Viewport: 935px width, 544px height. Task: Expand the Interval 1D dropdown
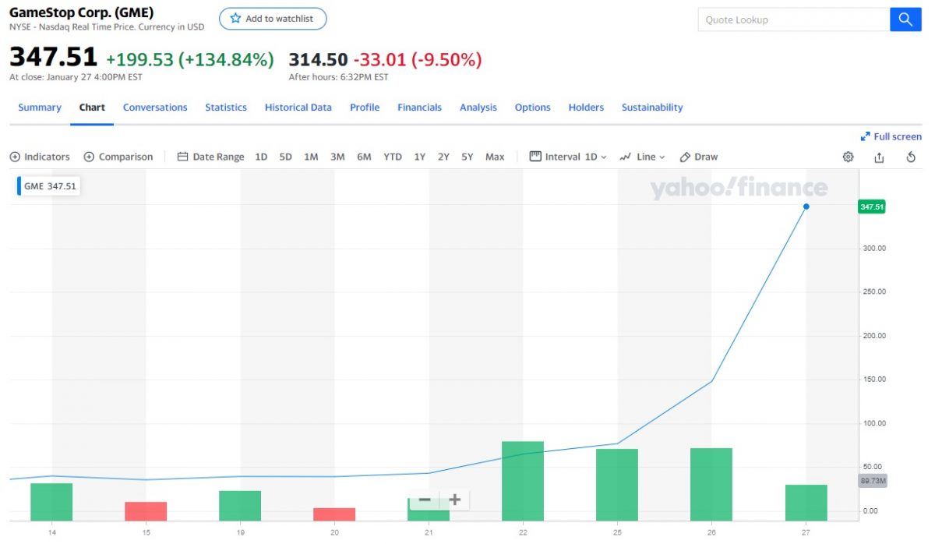568,157
